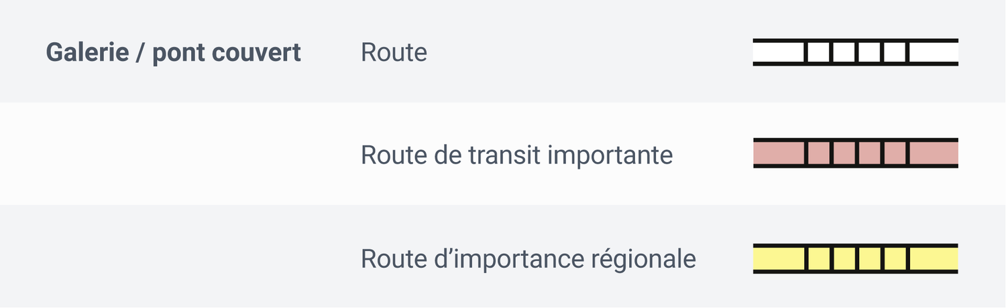
Task: Pick the pink fill at symbol's left end
Action: pos(778,154)
